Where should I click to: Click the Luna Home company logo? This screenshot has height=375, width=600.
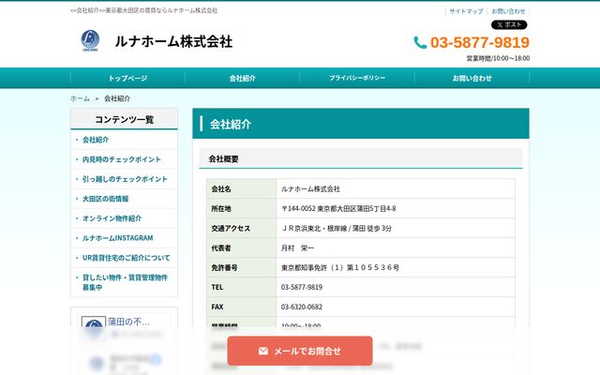tap(90, 40)
